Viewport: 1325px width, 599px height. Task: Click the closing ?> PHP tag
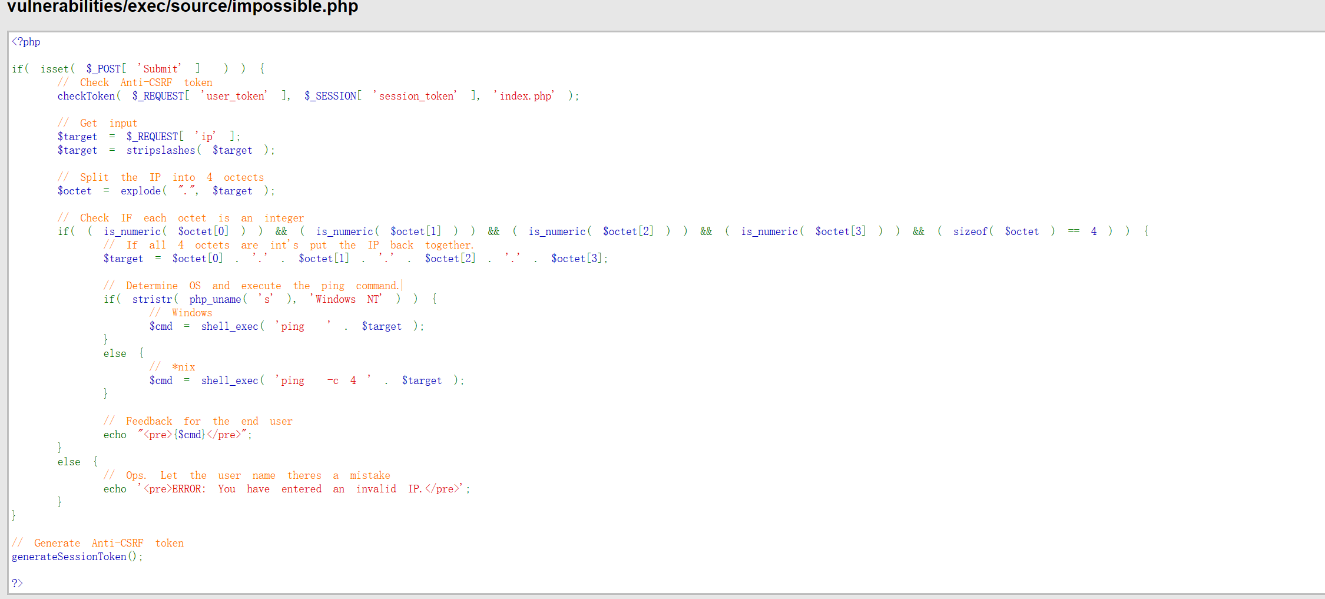(17, 583)
